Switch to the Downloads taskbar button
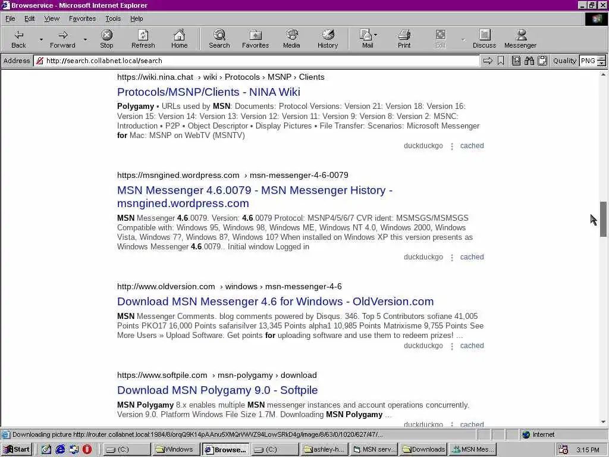Image resolution: width=609 pixels, height=457 pixels. (x=423, y=449)
